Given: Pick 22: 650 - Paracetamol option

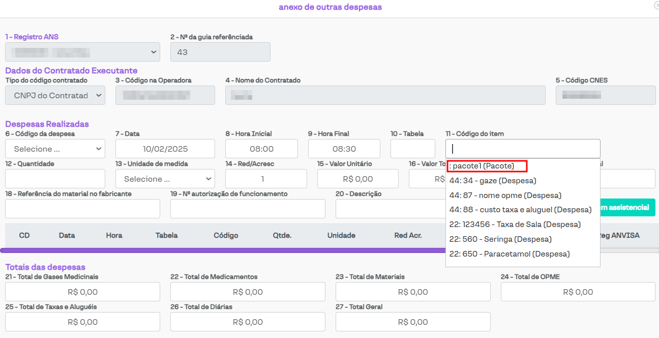Looking at the screenshot, I should point(509,254).
